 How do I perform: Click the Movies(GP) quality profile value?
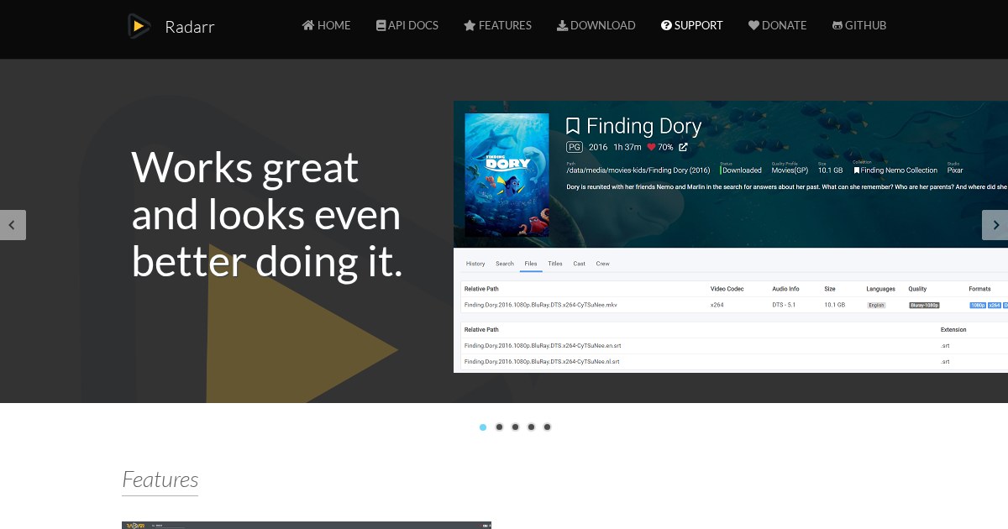pos(788,170)
